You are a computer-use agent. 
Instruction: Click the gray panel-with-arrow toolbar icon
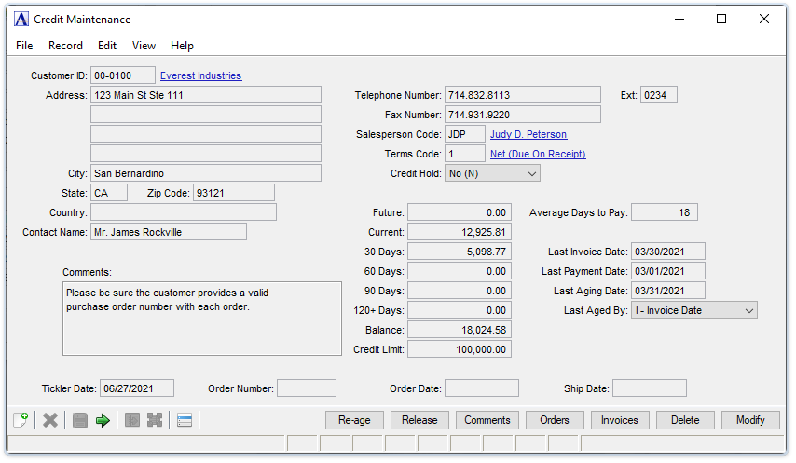pos(132,420)
